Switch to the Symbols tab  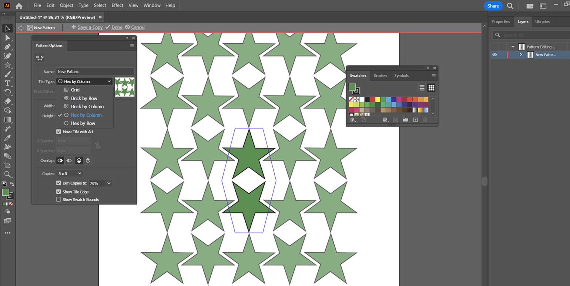[401, 75]
